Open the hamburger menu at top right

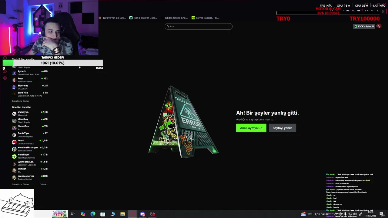pos(383,11)
